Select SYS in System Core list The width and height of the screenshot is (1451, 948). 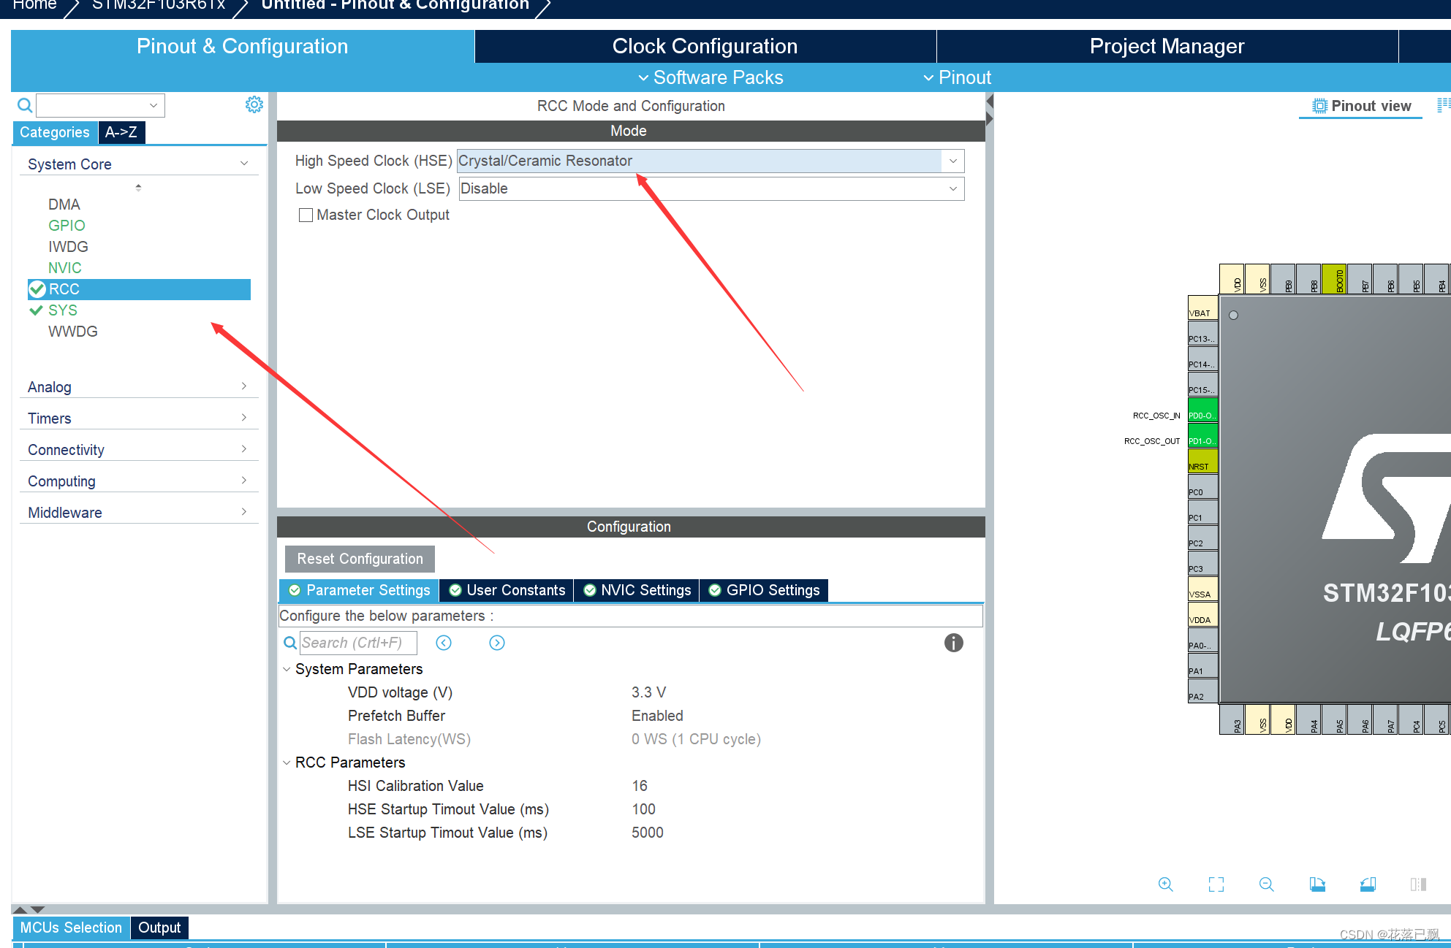(63, 310)
